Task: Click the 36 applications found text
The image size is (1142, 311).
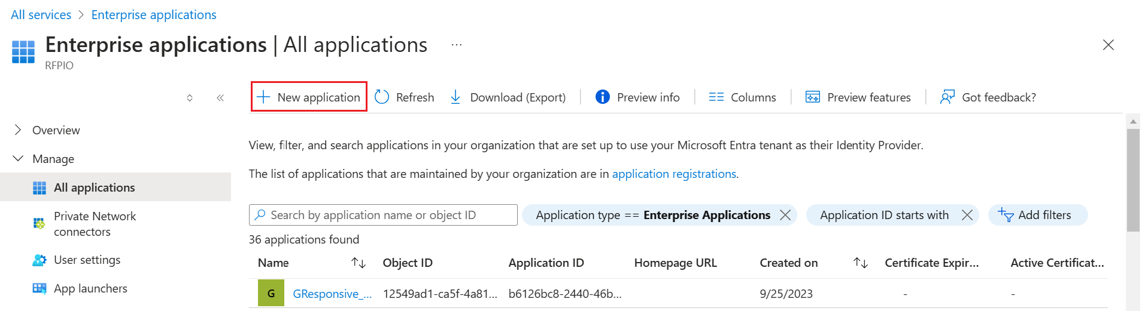Action: [x=304, y=239]
